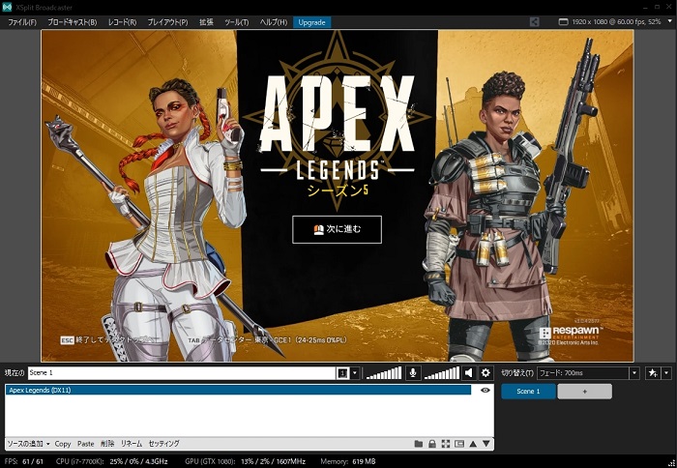Click the resolution monitor icon
The image size is (677, 468).
point(563,21)
